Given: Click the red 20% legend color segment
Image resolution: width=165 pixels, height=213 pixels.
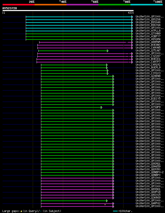Looking at the screenshot, I should [19, 5].
